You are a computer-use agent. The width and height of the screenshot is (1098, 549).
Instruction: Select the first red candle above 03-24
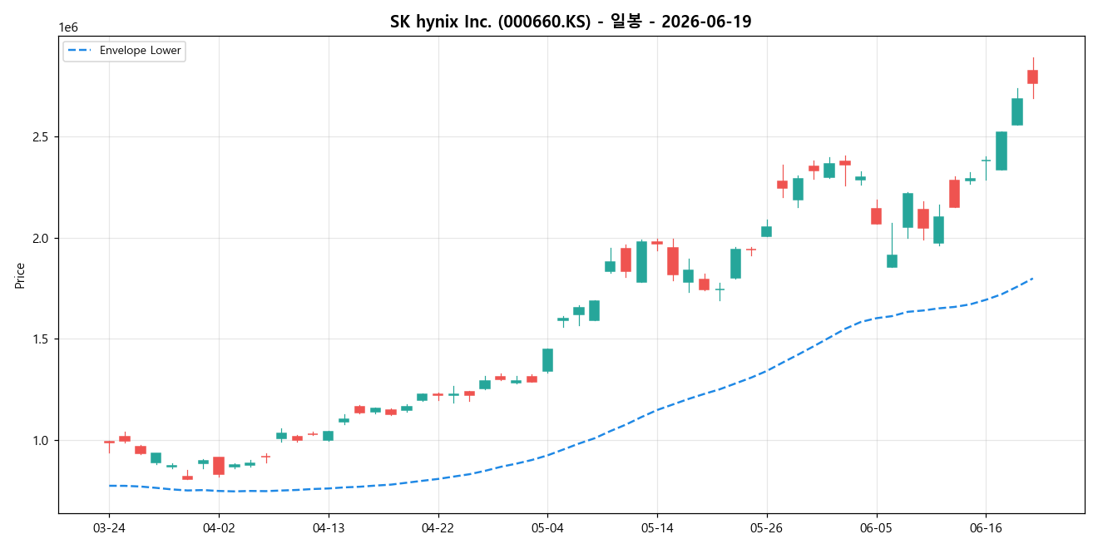tap(109, 443)
